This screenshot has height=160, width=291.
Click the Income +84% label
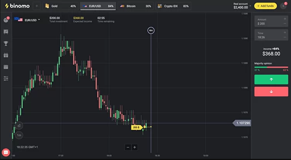271,49
